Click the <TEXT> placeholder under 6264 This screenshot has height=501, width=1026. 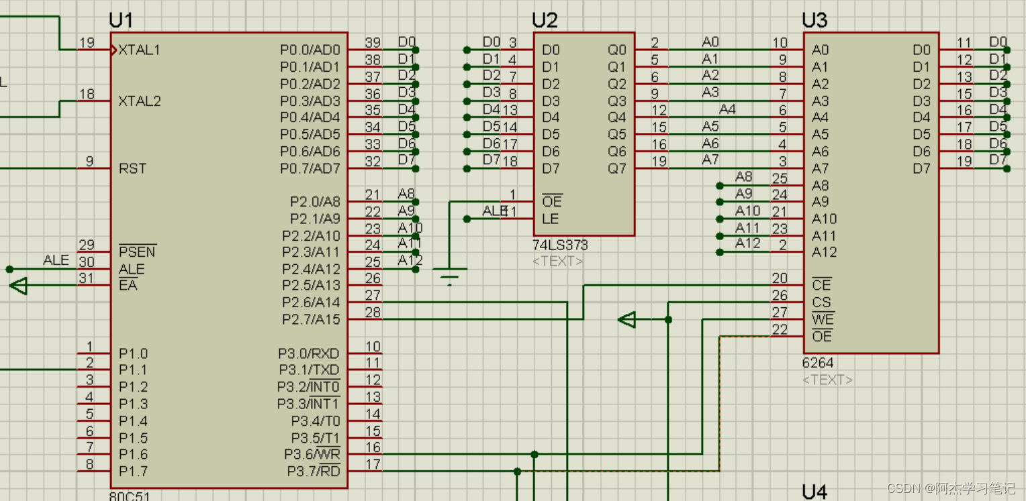(x=827, y=380)
